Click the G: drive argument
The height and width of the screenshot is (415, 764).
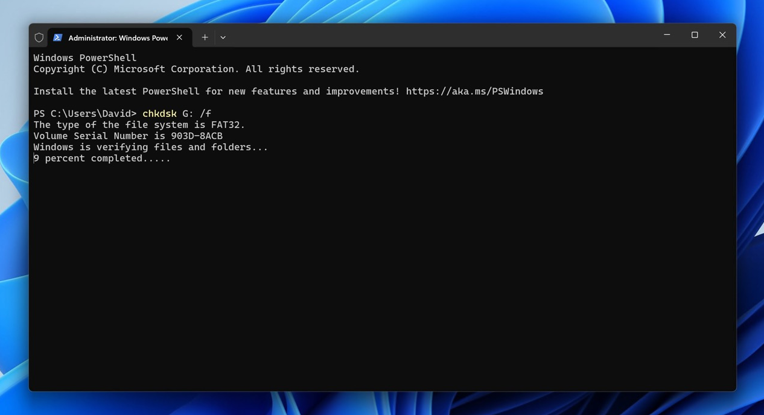tap(188, 113)
